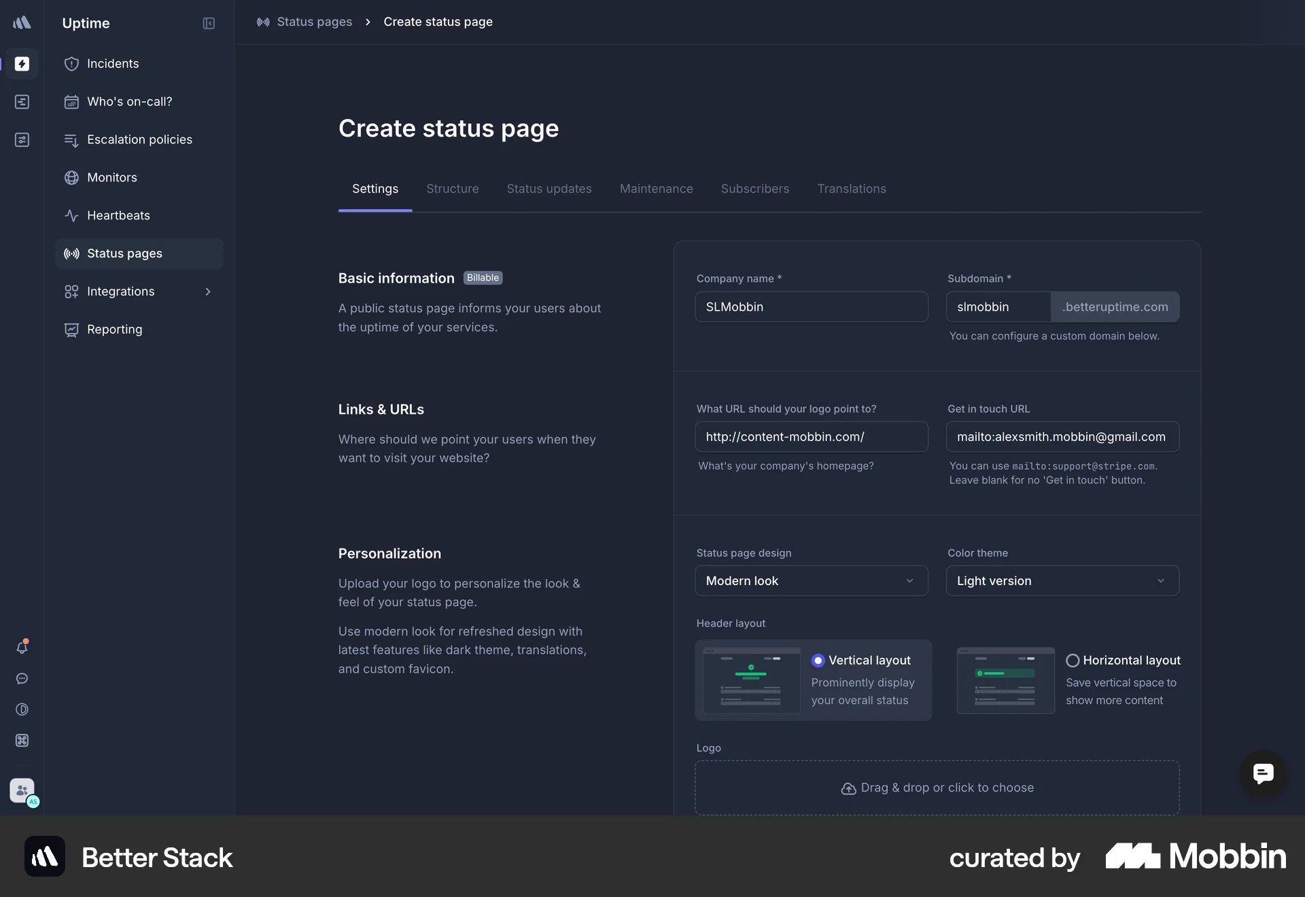Expand the Integrations chevron in the sidebar
The height and width of the screenshot is (897, 1305).
(208, 292)
